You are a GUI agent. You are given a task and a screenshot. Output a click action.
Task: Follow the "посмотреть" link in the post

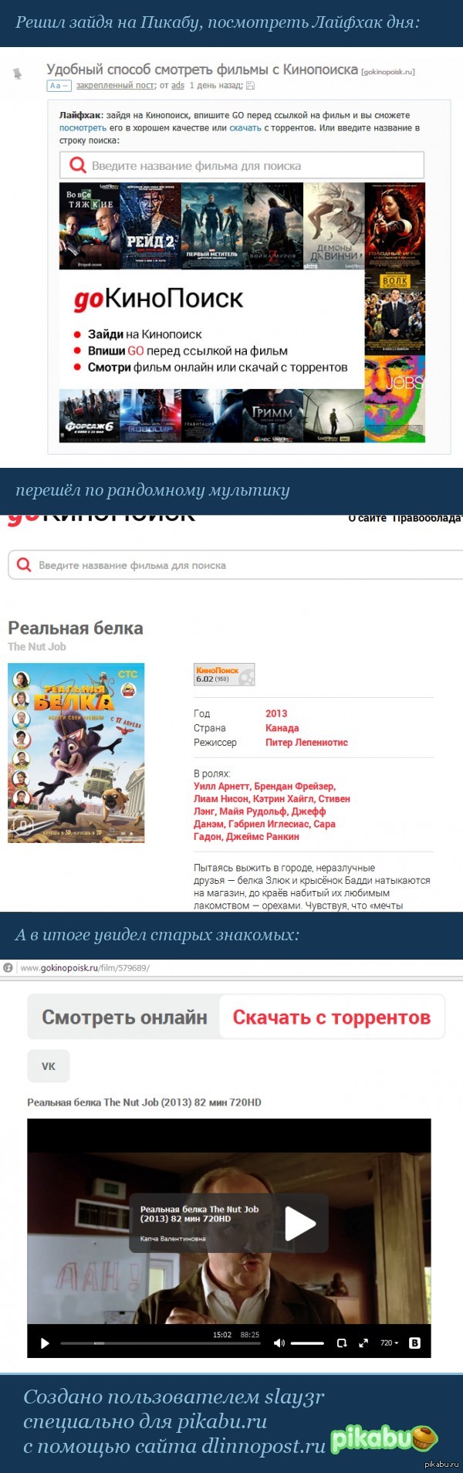(x=83, y=128)
